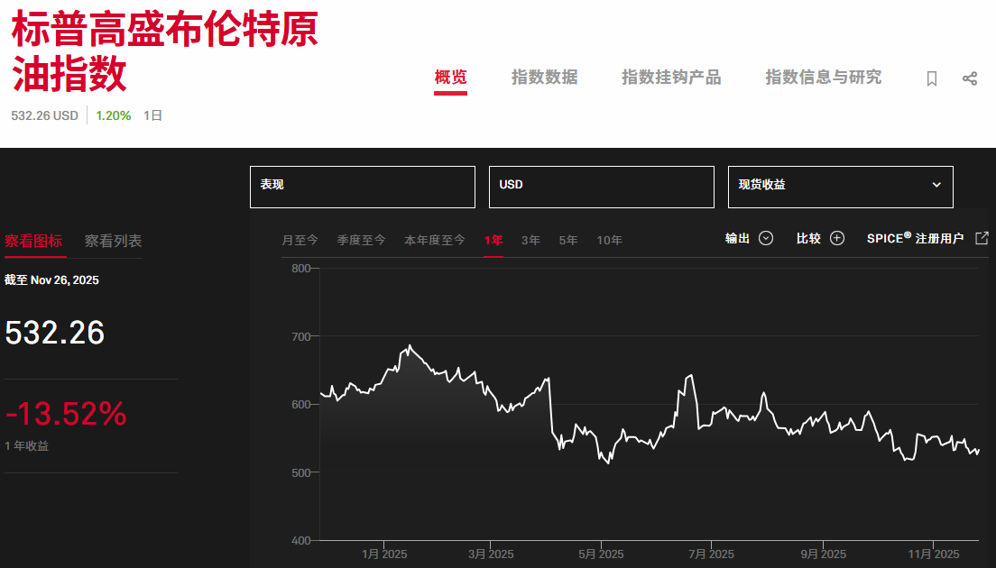Open the USD currency dropdown
Screen dimensions: 996x568
(601, 187)
